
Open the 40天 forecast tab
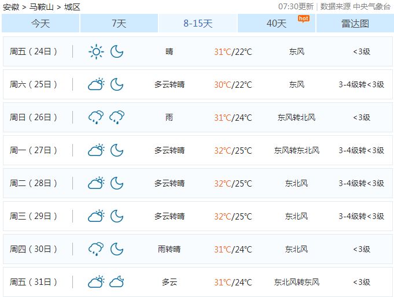(x=277, y=23)
